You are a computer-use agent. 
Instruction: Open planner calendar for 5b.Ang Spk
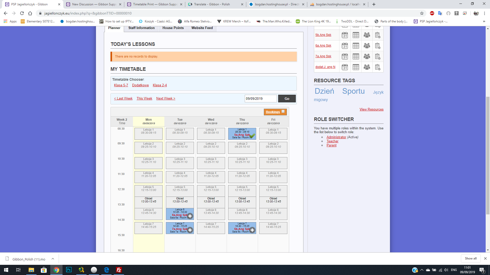pos(345,35)
